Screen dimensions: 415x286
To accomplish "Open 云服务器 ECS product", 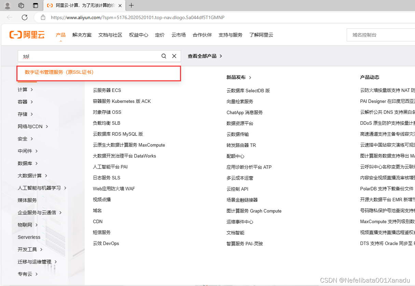I will click(107, 90).
